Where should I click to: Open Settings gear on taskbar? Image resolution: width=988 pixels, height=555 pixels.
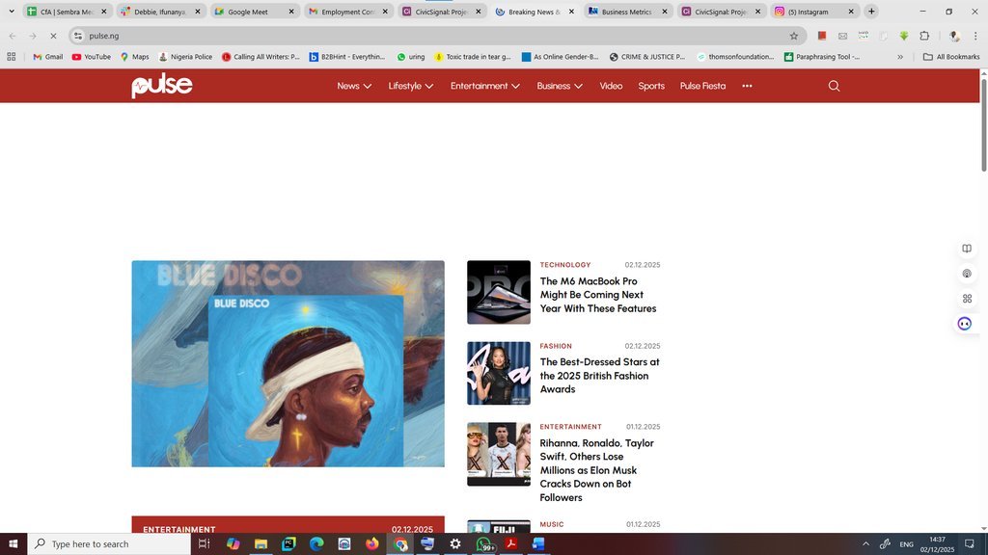[x=455, y=543]
